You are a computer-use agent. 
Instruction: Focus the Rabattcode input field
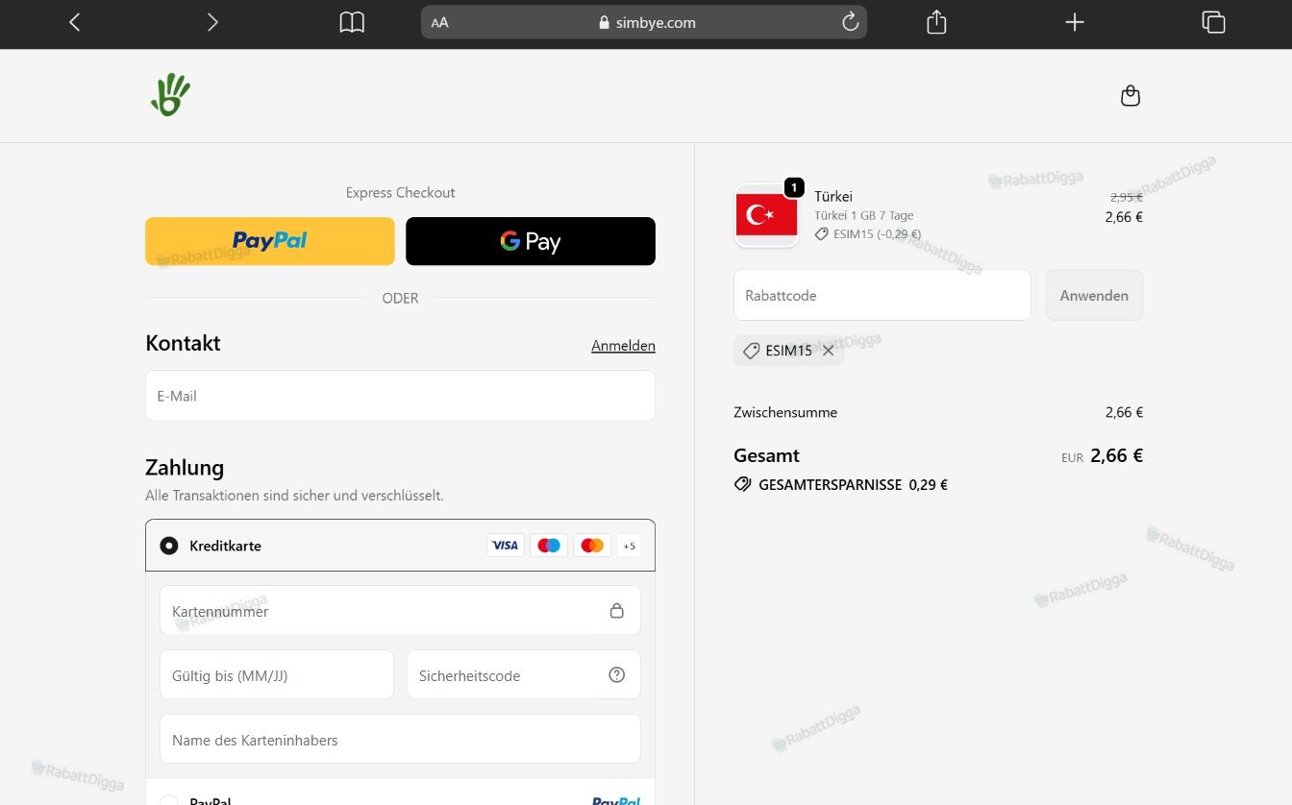pos(882,295)
